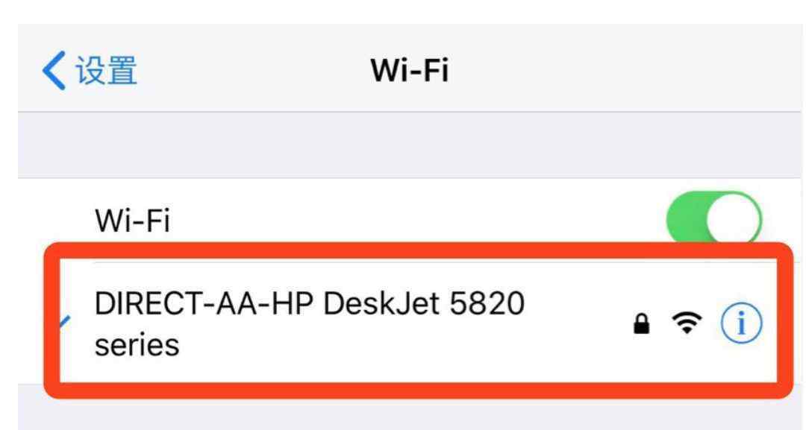Click the Wi-Fi signal strength icon
This screenshot has height=430, width=806.
click(687, 323)
